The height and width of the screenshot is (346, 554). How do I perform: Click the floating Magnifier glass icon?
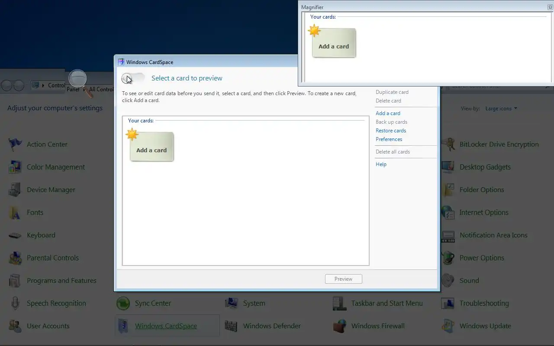80,83
